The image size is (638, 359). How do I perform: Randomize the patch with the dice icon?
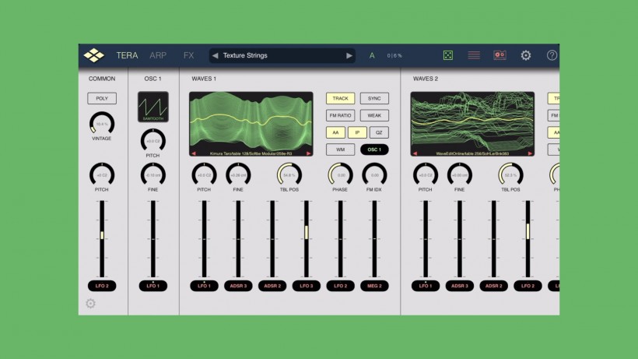448,55
